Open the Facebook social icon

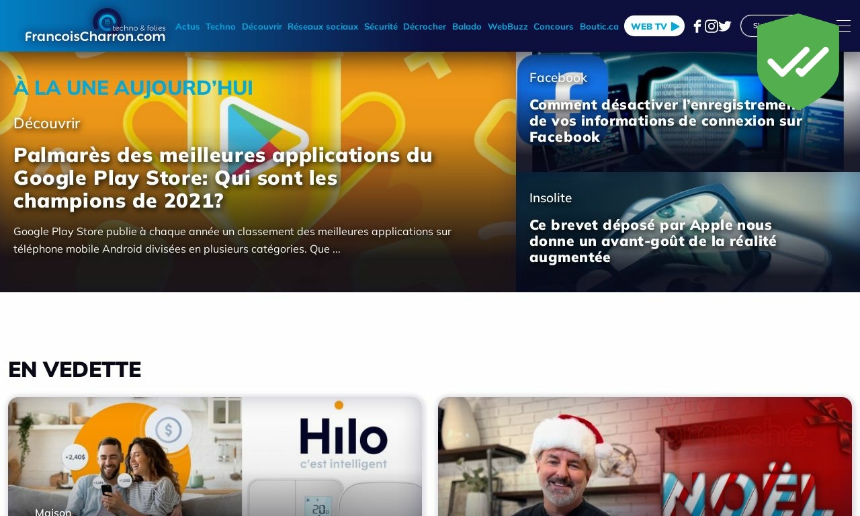(697, 26)
